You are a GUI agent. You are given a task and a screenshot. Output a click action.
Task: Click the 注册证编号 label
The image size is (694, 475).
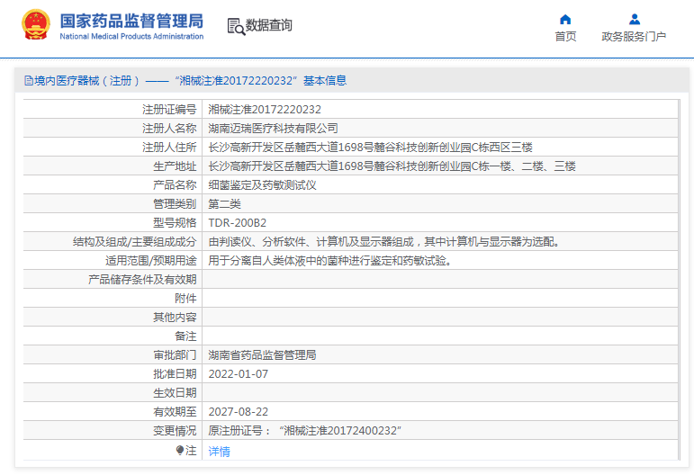pos(169,109)
